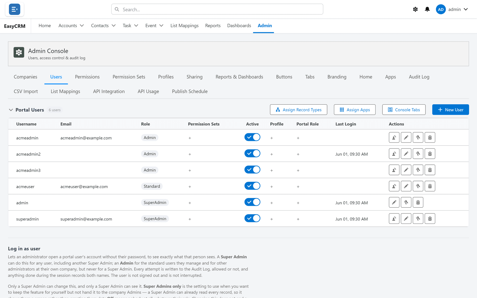The width and height of the screenshot is (477, 298).
Task: Toggle Active switch for acmeadmin
Action: click(x=252, y=137)
